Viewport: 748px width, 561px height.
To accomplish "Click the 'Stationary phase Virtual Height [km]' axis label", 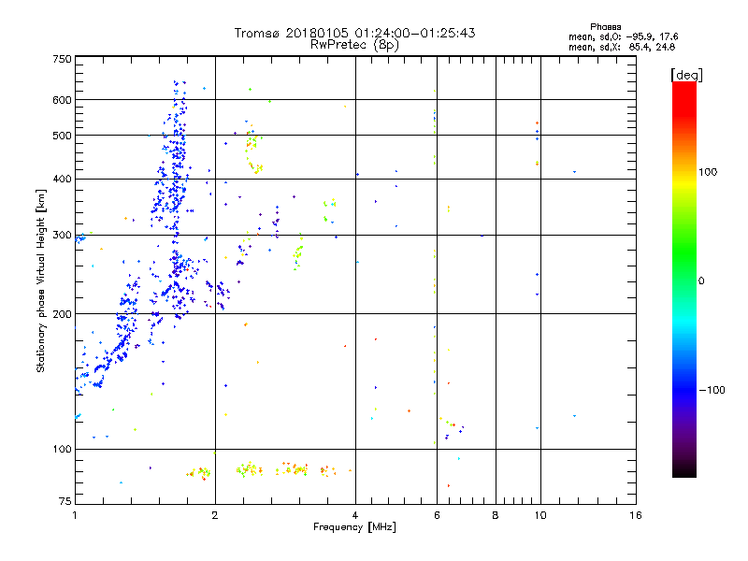I will [x=40, y=281].
